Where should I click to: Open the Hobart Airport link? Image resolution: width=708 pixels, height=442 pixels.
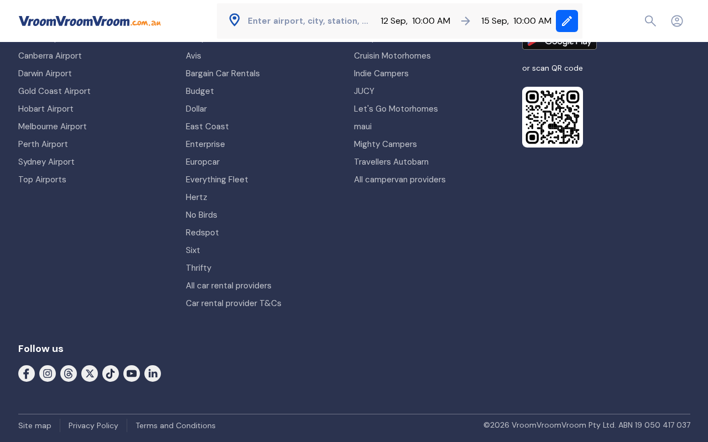tap(46, 109)
